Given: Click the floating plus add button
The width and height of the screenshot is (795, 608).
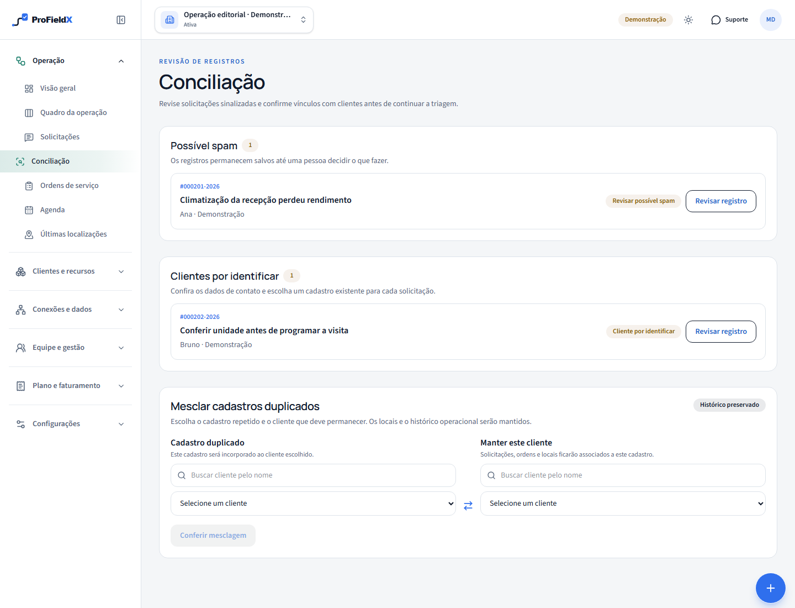Looking at the screenshot, I should [x=771, y=588].
